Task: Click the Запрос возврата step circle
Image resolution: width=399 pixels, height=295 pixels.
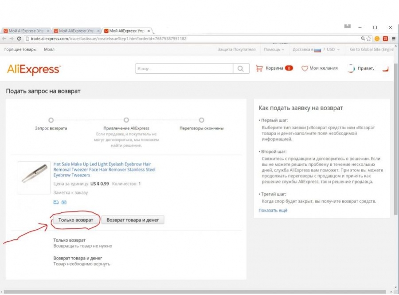Action: tap(51, 120)
